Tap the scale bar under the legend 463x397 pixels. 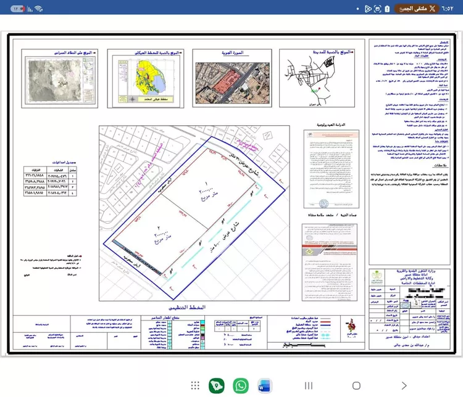304,345
